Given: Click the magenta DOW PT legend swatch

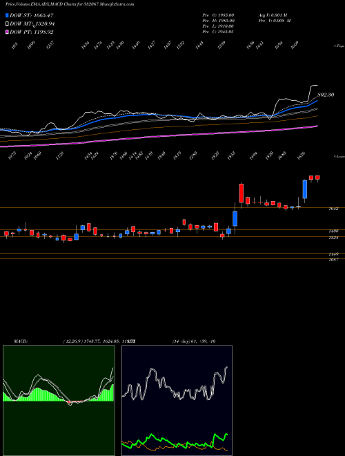Looking at the screenshot, I should coord(7,32).
